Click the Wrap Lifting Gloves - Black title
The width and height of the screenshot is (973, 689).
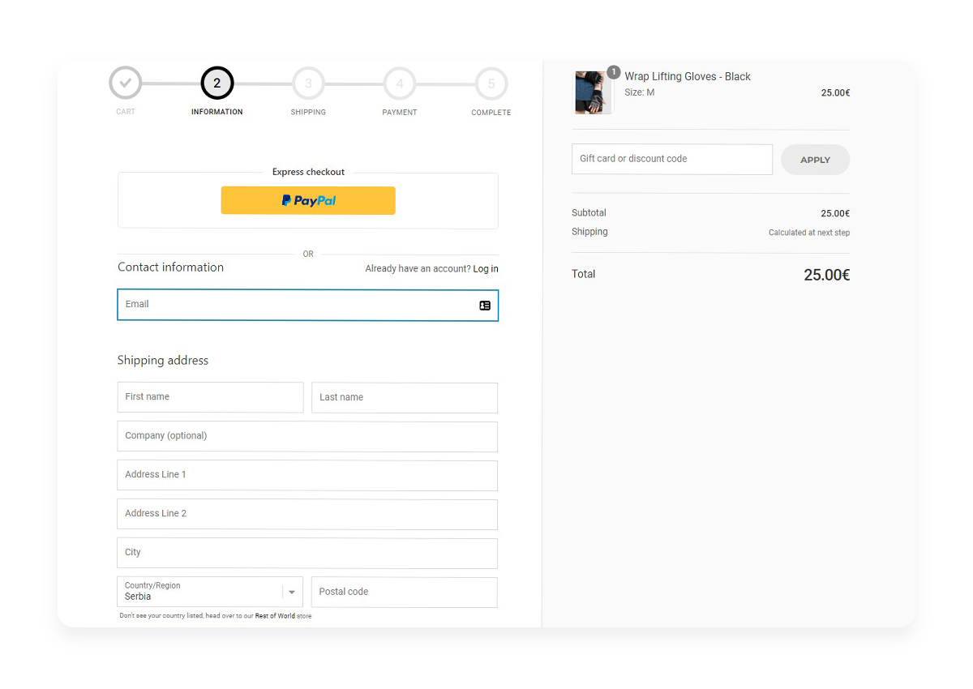[x=688, y=76]
